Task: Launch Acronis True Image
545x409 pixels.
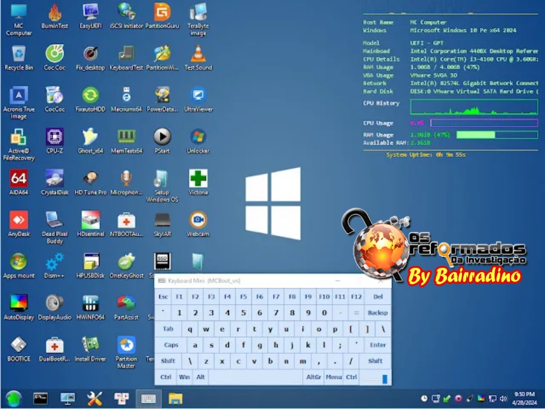Action: [19, 103]
